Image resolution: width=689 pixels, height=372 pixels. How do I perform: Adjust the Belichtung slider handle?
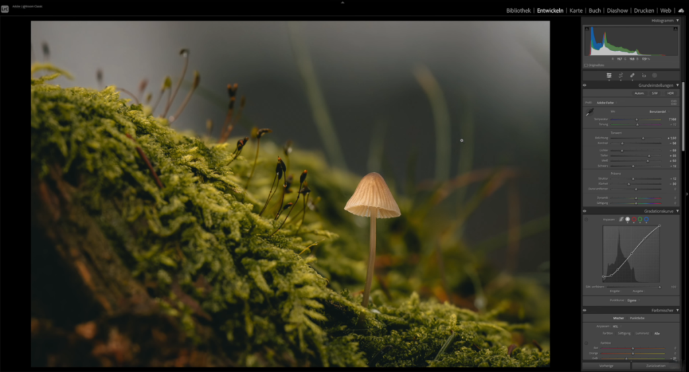pyautogui.click(x=643, y=139)
